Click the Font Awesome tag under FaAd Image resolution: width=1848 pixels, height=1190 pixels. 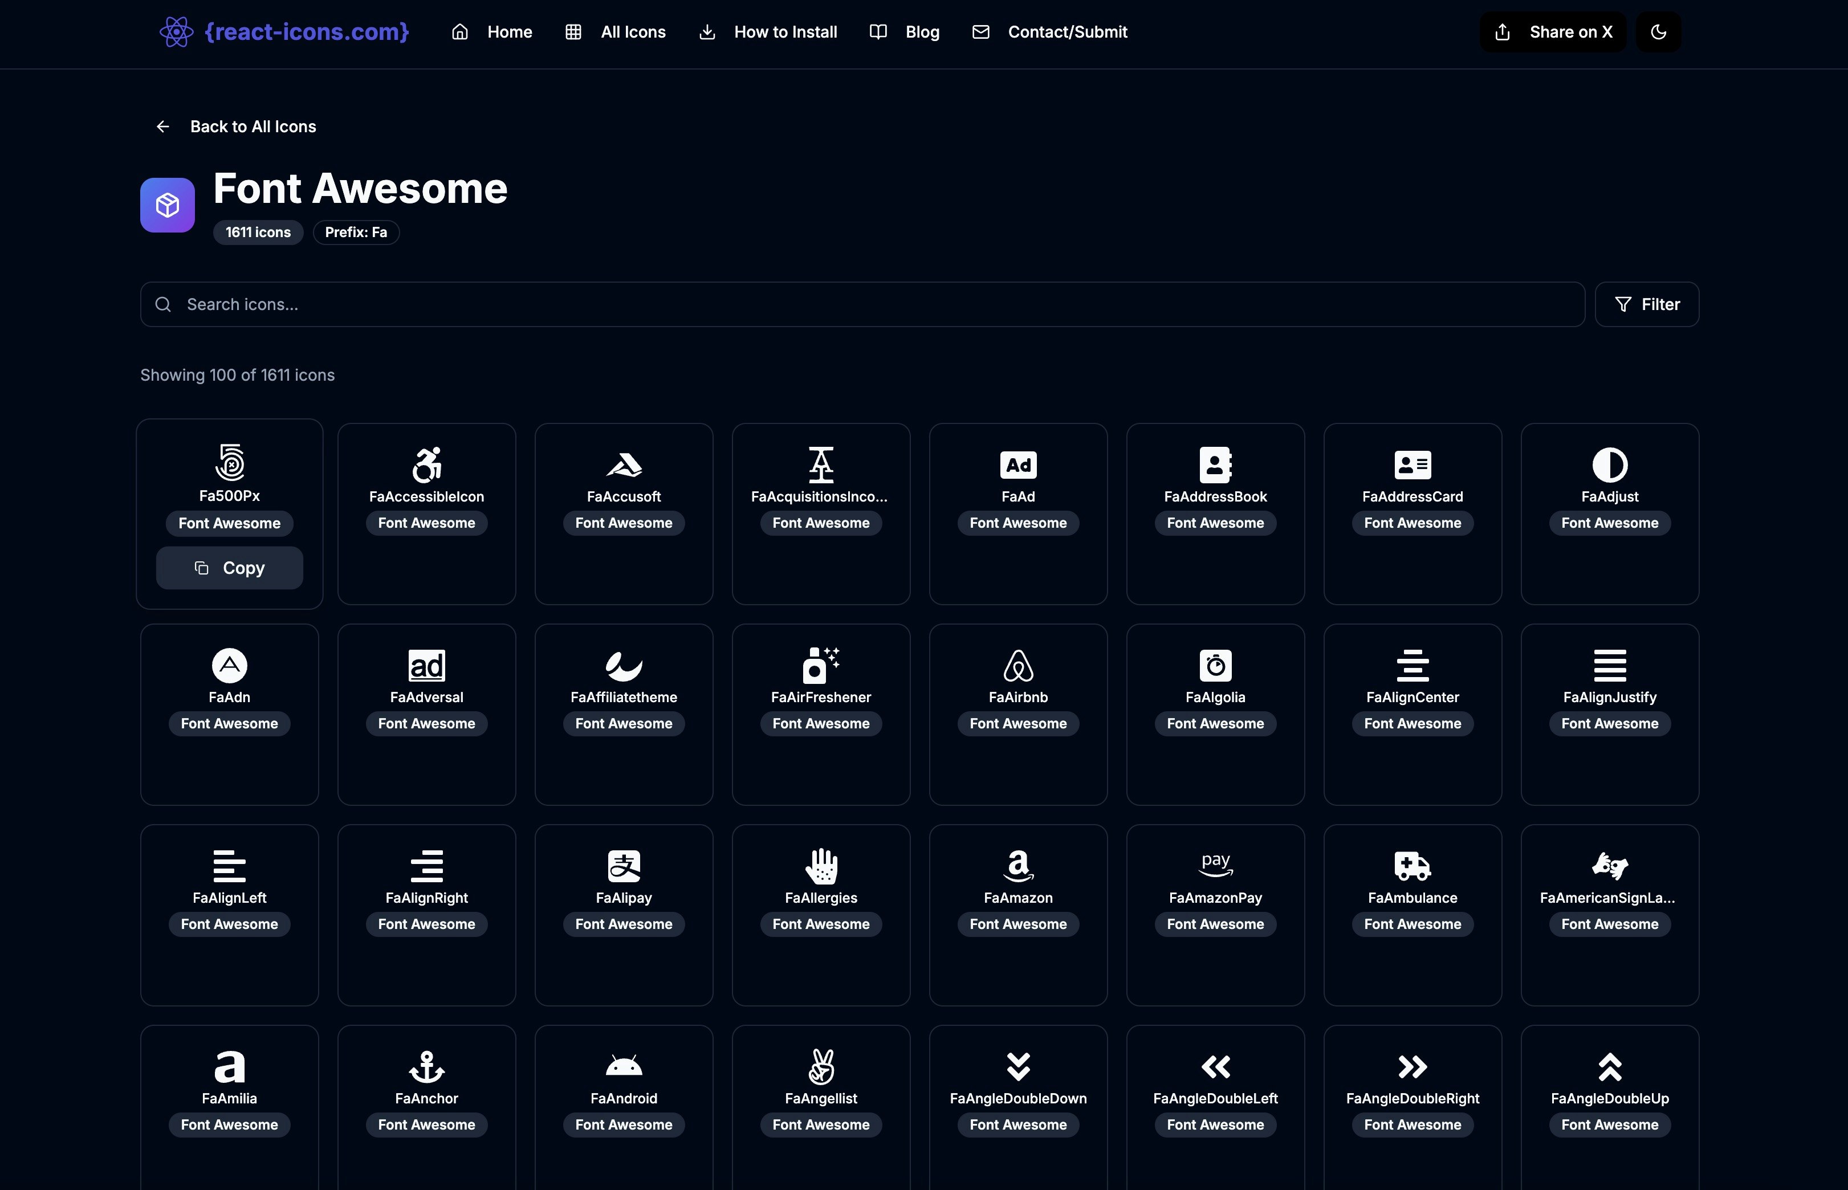tap(1018, 523)
